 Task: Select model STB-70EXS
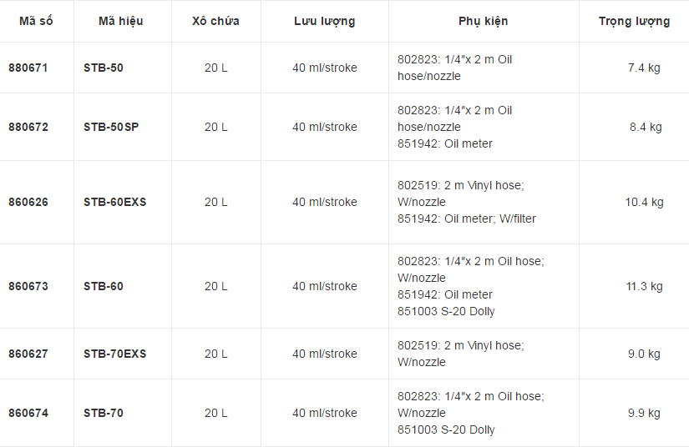point(115,354)
